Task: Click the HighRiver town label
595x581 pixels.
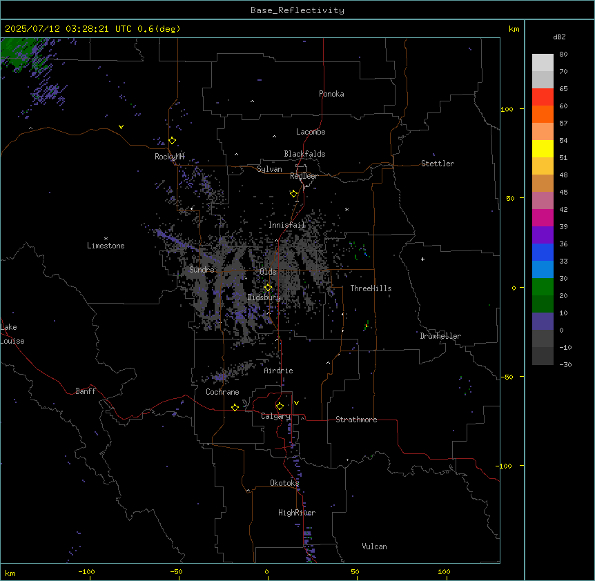Action: [297, 513]
